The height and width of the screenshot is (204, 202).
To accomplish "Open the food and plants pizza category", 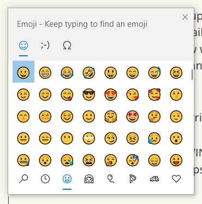I will [x=133, y=179].
